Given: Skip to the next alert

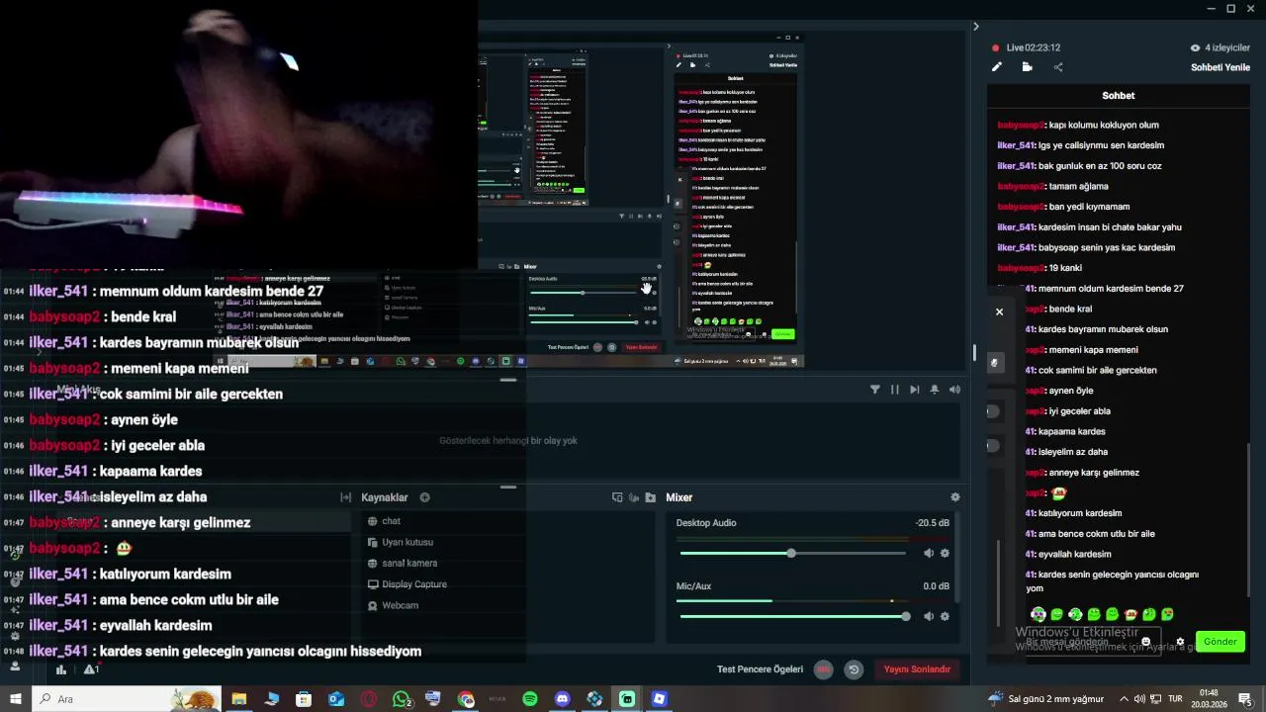Looking at the screenshot, I should click(915, 390).
